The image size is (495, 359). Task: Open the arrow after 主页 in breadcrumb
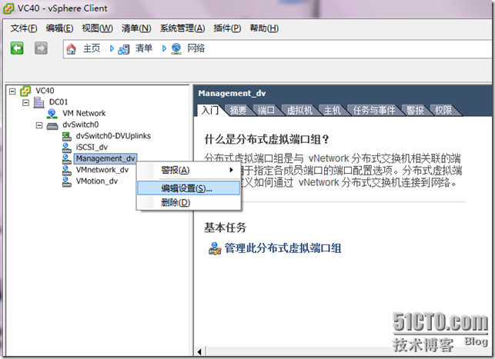pyautogui.click(x=112, y=48)
